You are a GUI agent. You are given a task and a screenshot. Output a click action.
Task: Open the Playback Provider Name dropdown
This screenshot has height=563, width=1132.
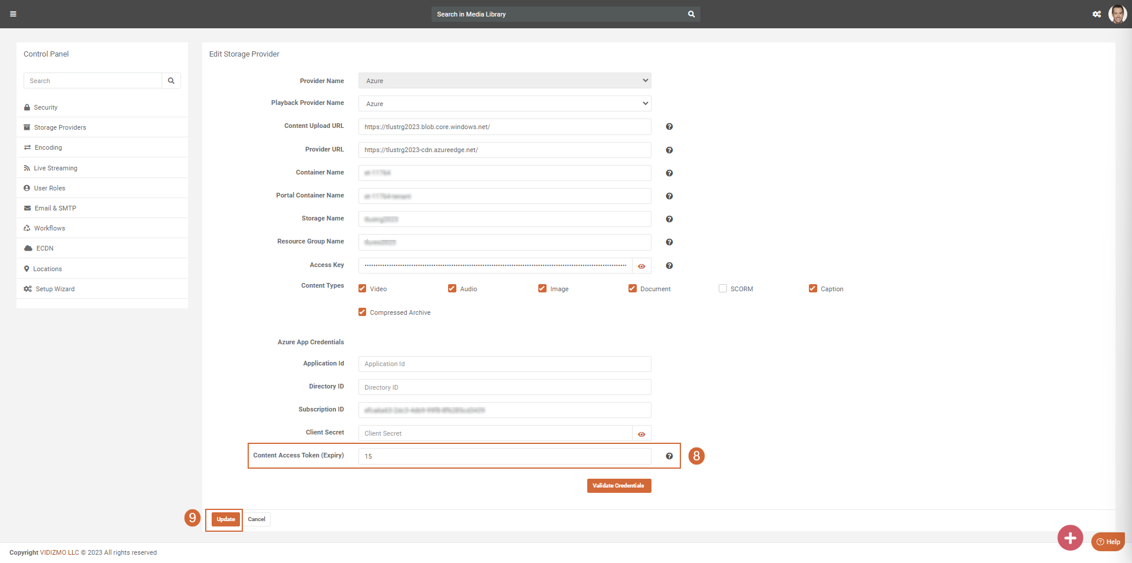(x=505, y=104)
